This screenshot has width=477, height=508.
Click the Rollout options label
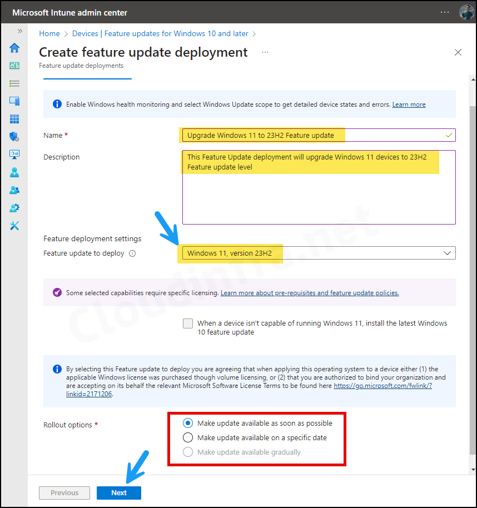click(68, 425)
